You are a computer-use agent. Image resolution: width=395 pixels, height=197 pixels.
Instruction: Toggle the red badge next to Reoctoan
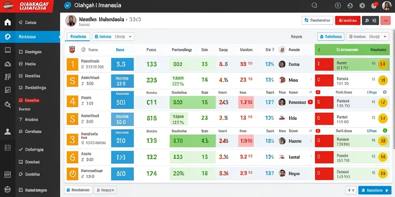pos(310,102)
